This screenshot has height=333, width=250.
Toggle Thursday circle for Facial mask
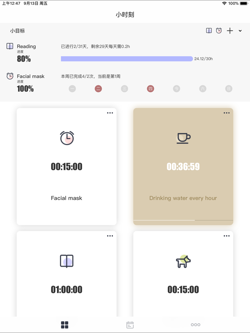point(150,89)
